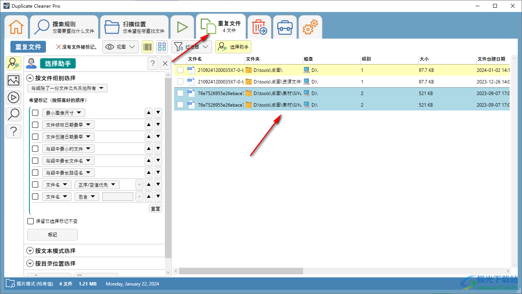Open 每组除了一份文件之外其他所有 dropdown
Screen dimensions: 522x294
(68, 88)
